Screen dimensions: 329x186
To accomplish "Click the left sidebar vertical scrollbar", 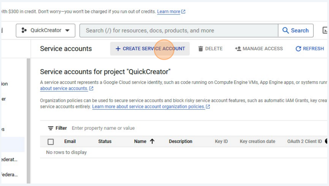I will click(x=28, y=121).
